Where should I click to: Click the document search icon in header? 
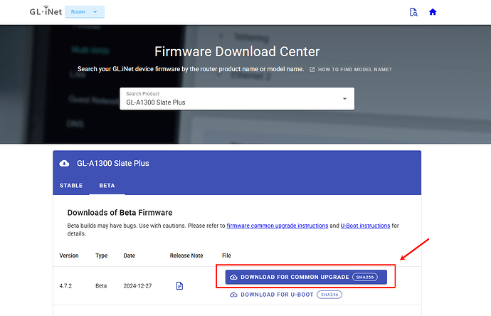click(x=413, y=12)
